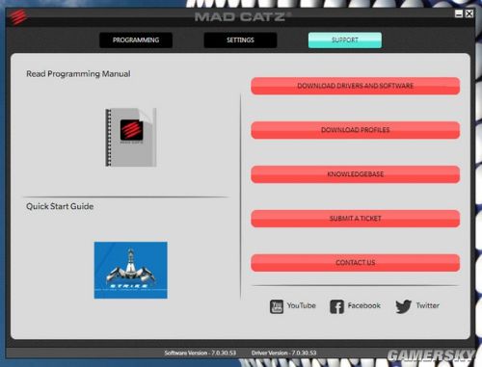
Task: Click the Software Version text in status bar
Action: [201, 353]
